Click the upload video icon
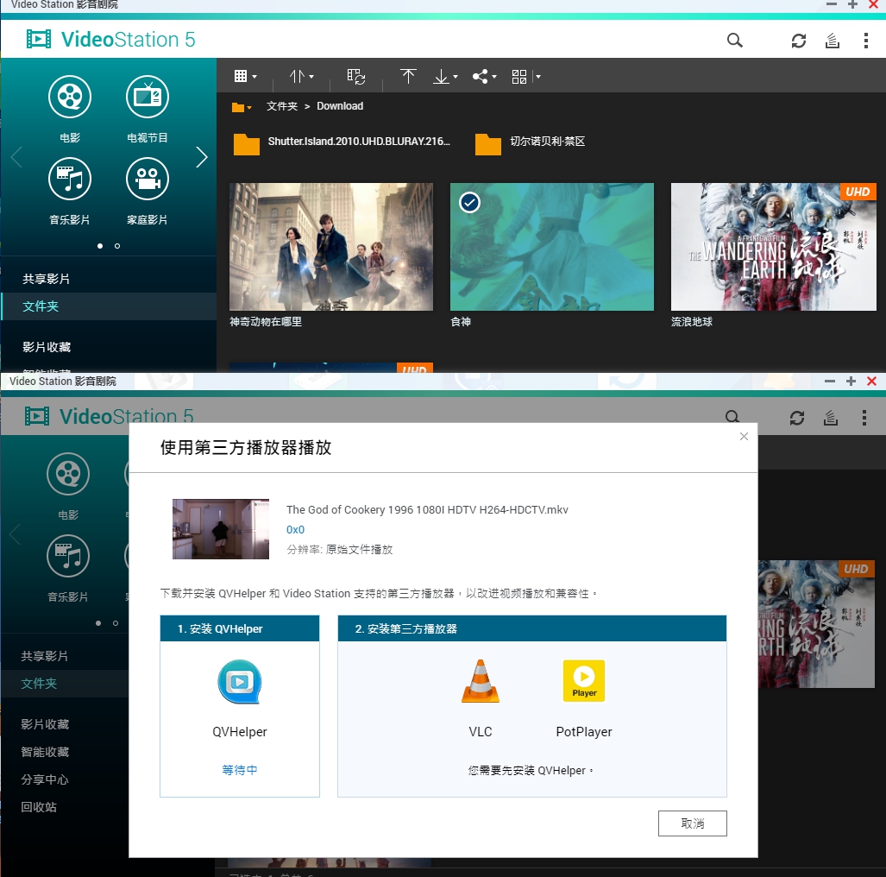The image size is (886, 877). [408, 76]
